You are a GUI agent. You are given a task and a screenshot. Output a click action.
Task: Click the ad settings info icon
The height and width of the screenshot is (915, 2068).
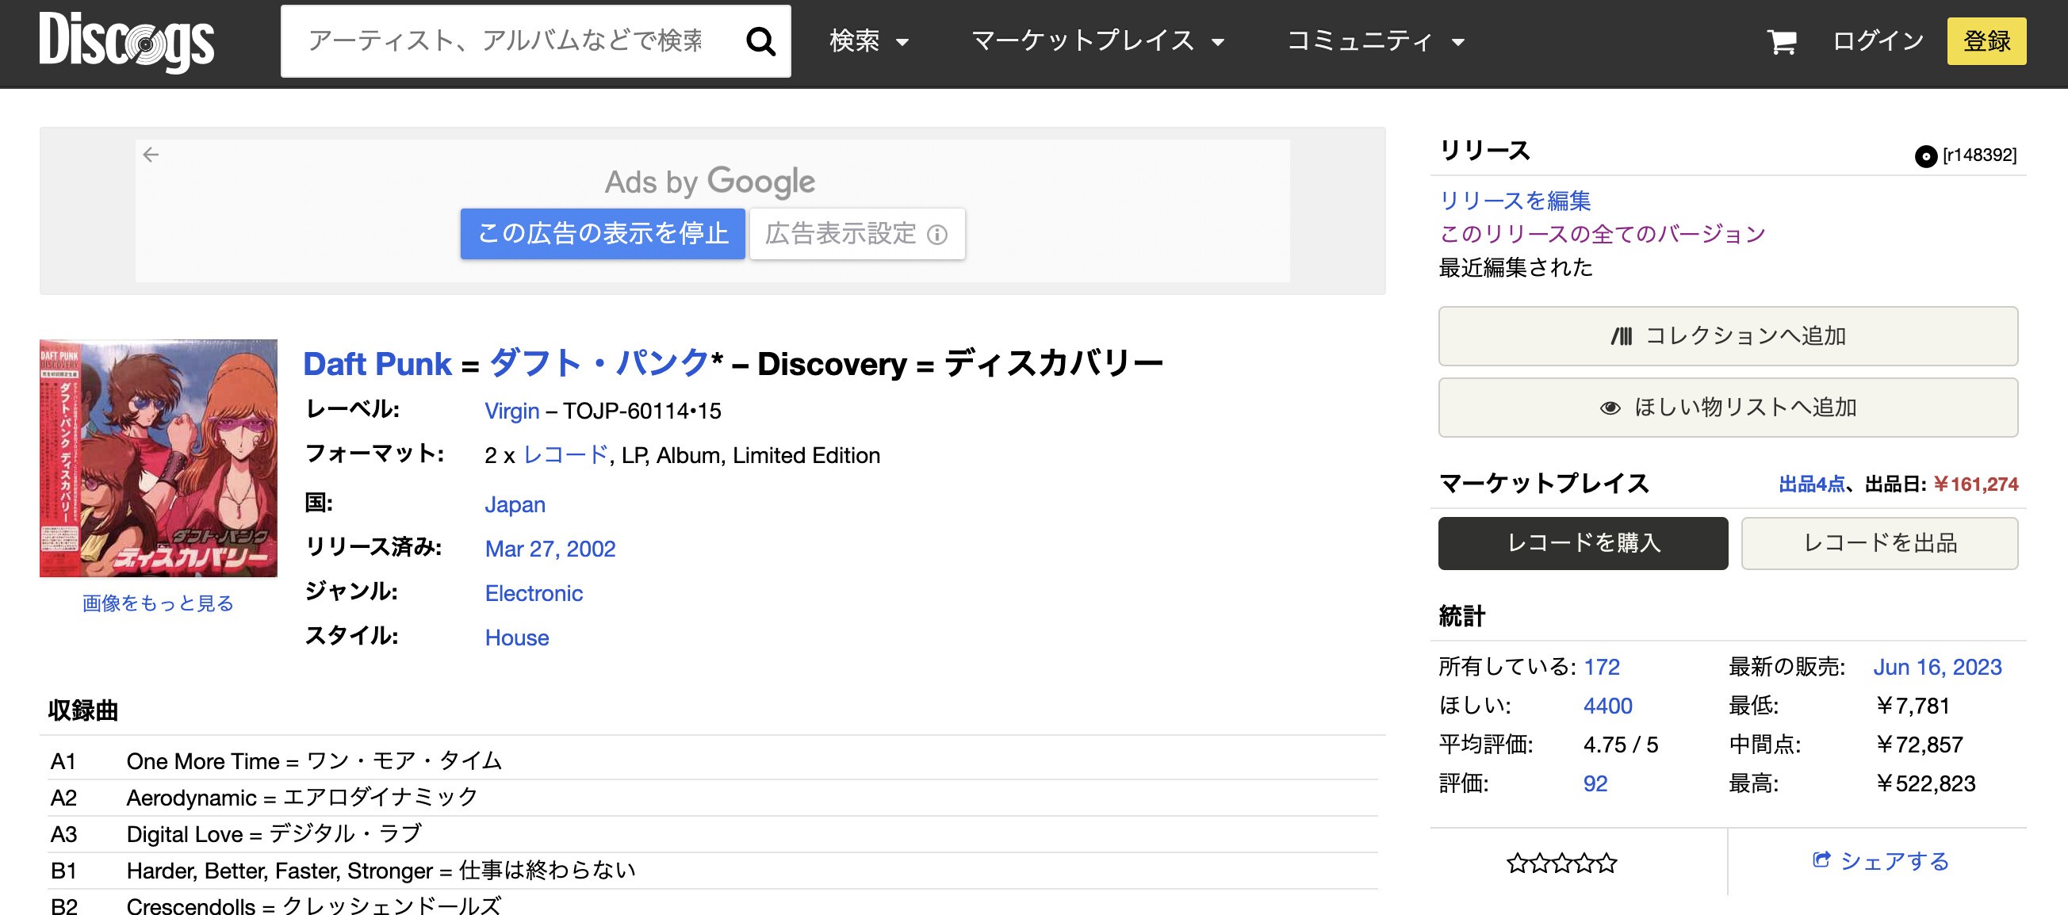coord(936,235)
